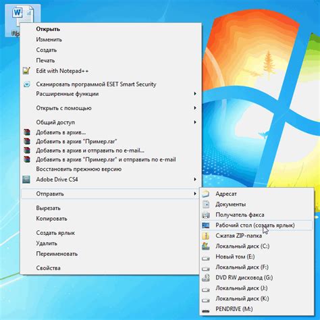Click the Локальный диск (C:) drive icon
The width and height of the screenshot is (320, 320).
point(206,246)
